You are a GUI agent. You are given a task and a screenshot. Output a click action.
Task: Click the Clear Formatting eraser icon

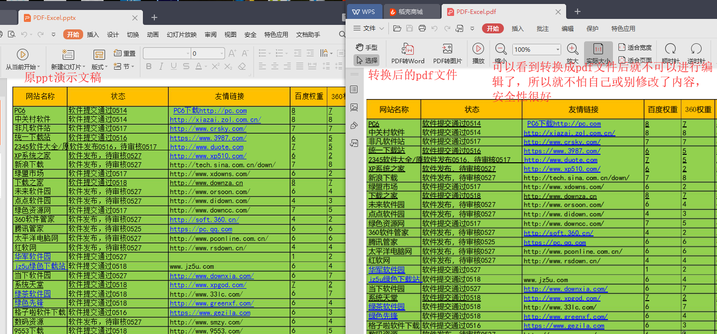pos(242,66)
